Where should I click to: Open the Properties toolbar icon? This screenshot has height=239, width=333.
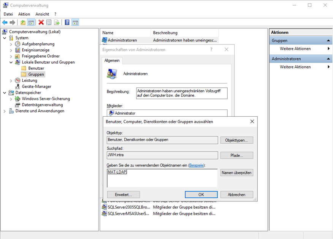click(x=49, y=22)
